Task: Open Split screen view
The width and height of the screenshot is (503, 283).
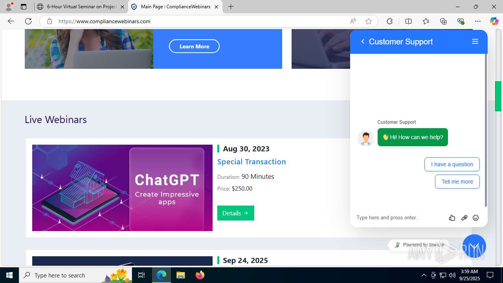Action: pyautogui.click(x=408, y=21)
